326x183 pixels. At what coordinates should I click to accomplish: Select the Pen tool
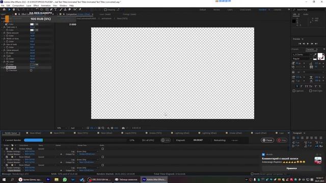(51, 10)
